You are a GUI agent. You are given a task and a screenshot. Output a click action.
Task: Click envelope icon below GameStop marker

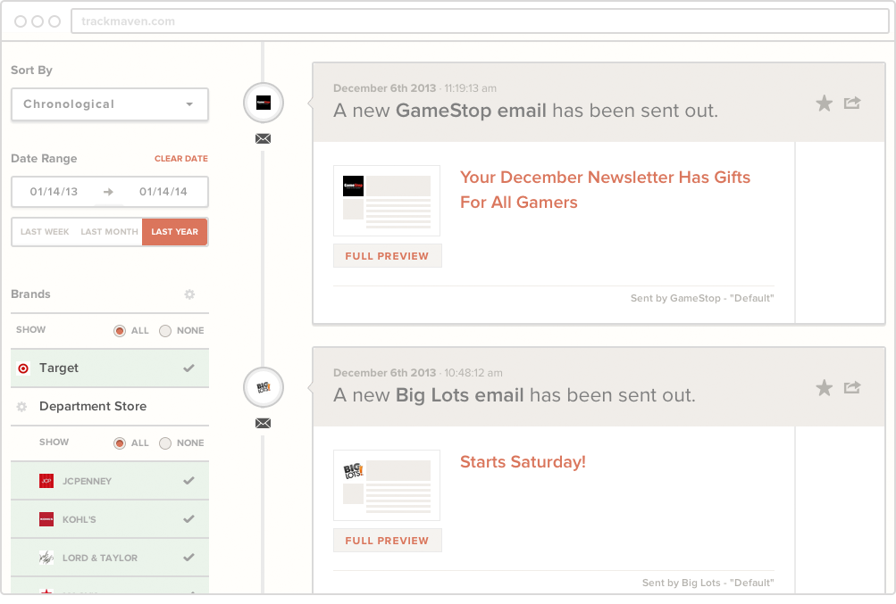263,138
